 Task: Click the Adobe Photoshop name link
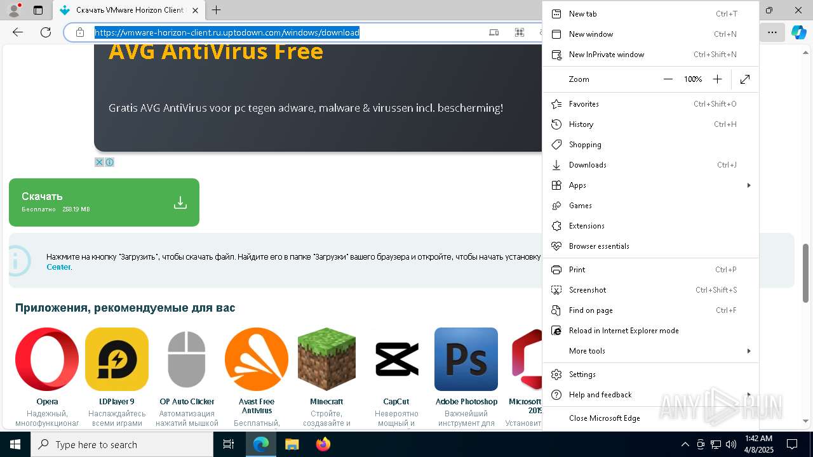point(466,402)
